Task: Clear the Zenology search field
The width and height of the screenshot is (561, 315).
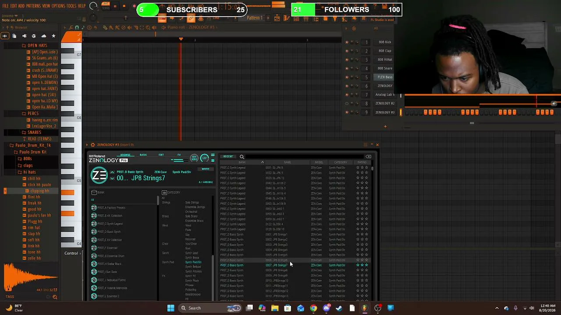Action: point(369,157)
